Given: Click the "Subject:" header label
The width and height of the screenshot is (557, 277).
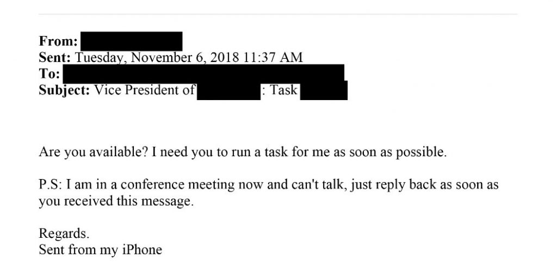Looking at the screenshot, I should (64, 90).
